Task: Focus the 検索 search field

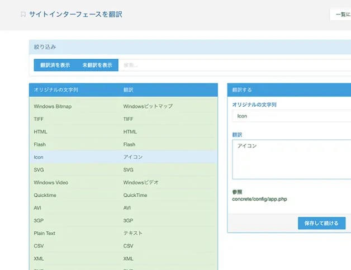Action: click(x=235, y=65)
